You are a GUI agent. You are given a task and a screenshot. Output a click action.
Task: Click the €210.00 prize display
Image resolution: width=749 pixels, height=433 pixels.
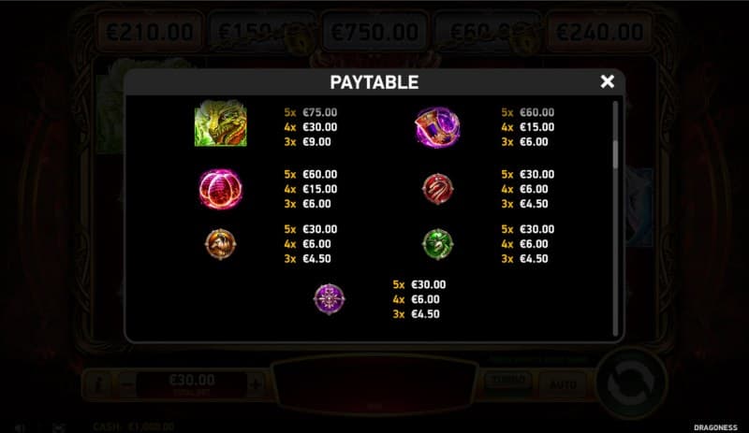pyautogui.click(x=150, y=32)
